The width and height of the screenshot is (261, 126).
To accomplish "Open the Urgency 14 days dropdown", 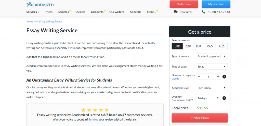I will point(208,98).
